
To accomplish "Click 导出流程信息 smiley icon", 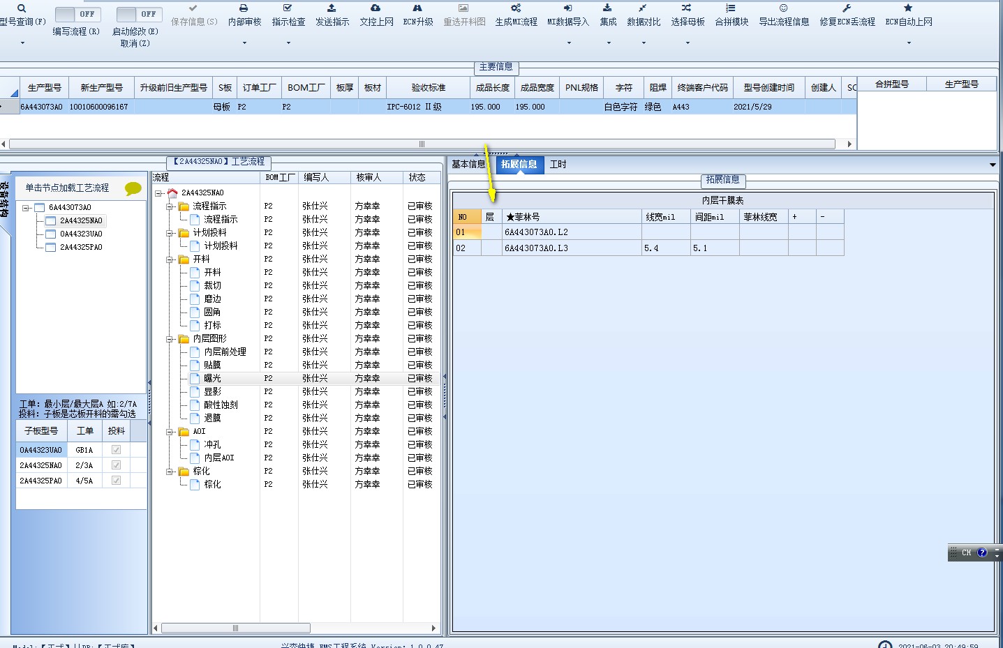I will (x=784, y=8).
